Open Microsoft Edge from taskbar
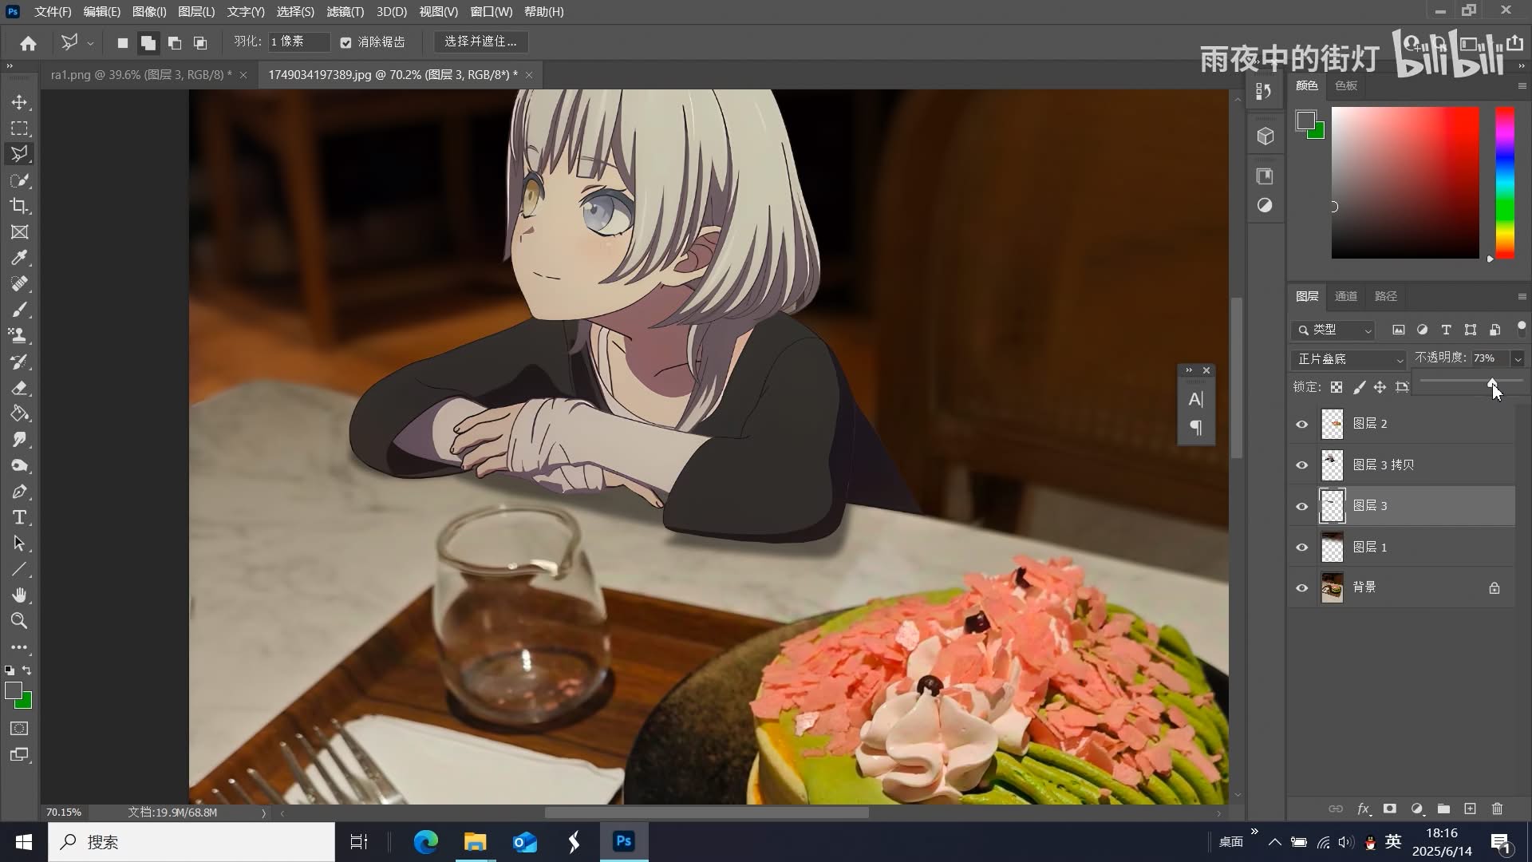The height and width of the screenshot is (862, 1532). point(425,842)
